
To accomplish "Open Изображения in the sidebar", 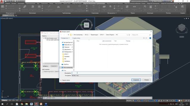I will (67, 52).
